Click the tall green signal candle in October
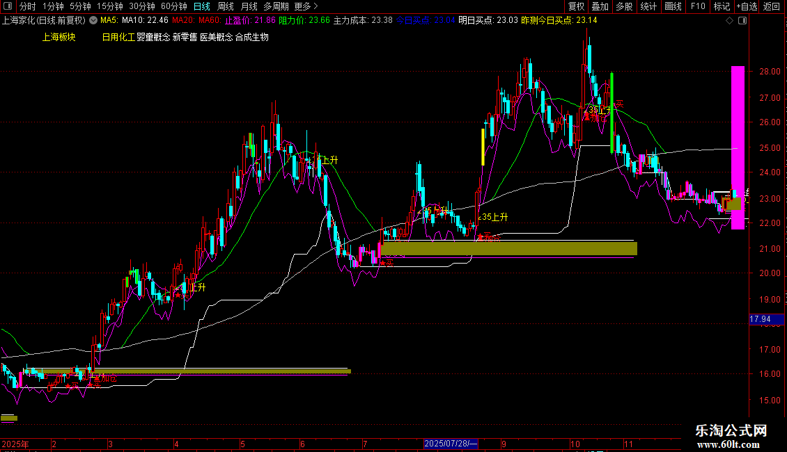787x452 pixels. point(611,113)
